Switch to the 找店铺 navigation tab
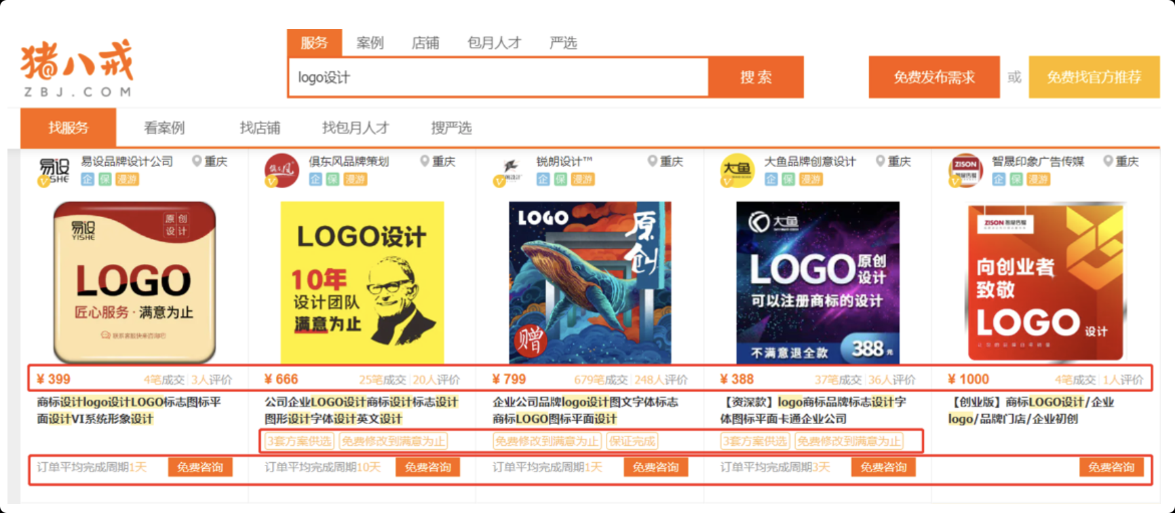Screen dimensions: 1175x513 (x=260, y=128)
